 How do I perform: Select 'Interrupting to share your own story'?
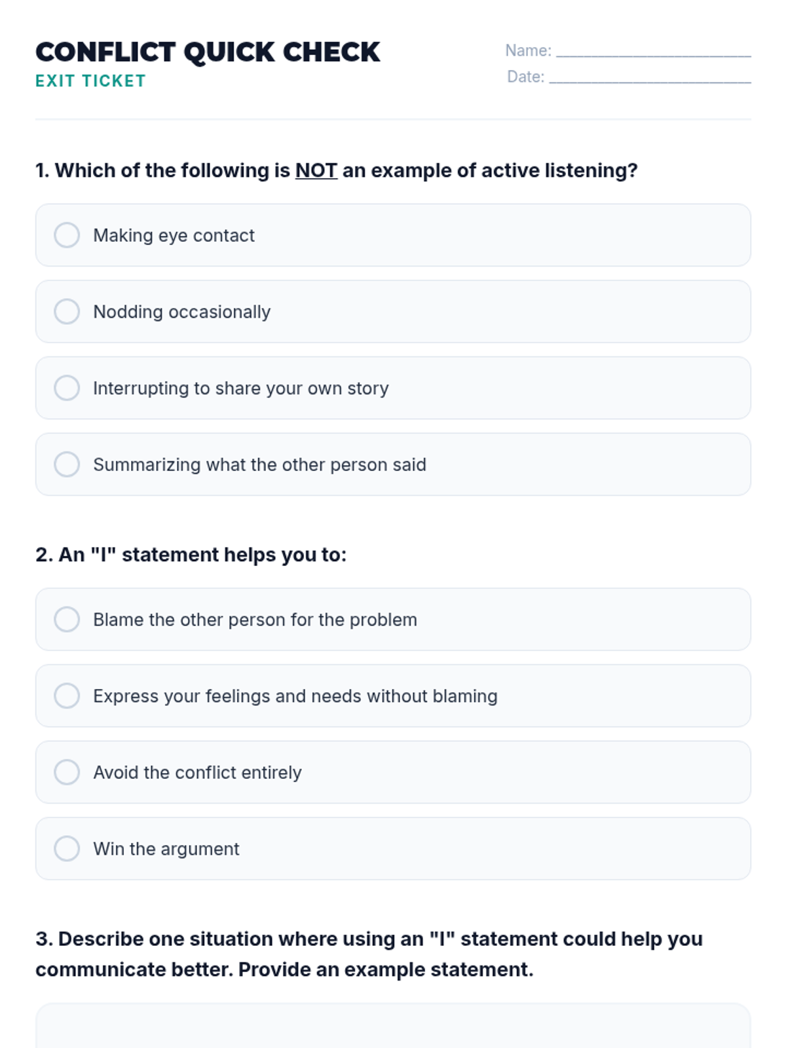coord(67,388)
